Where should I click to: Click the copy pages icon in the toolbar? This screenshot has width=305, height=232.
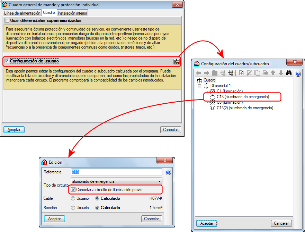coord(257,73)
